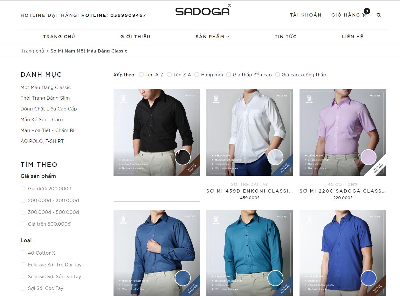Enable the 40 Cotton% type filter
This screenshot has height=296, width=400.
pos(23,253)
